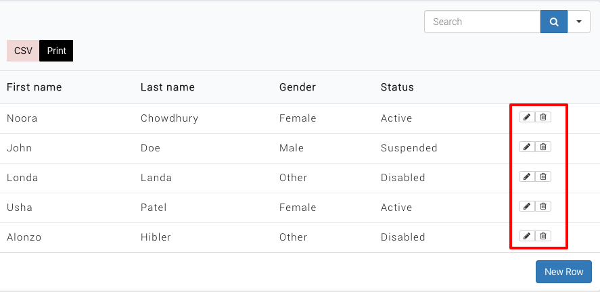
Task: Edit the John Doe row
Action: 527,147
